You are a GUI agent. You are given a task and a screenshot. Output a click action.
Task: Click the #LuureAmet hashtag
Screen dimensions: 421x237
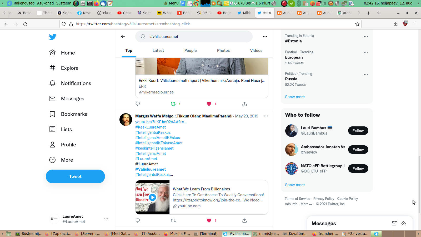coord(146,159)
